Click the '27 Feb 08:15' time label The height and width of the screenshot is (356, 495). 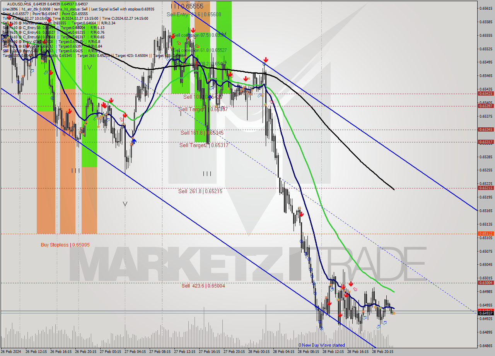click(x=160, y=352)
